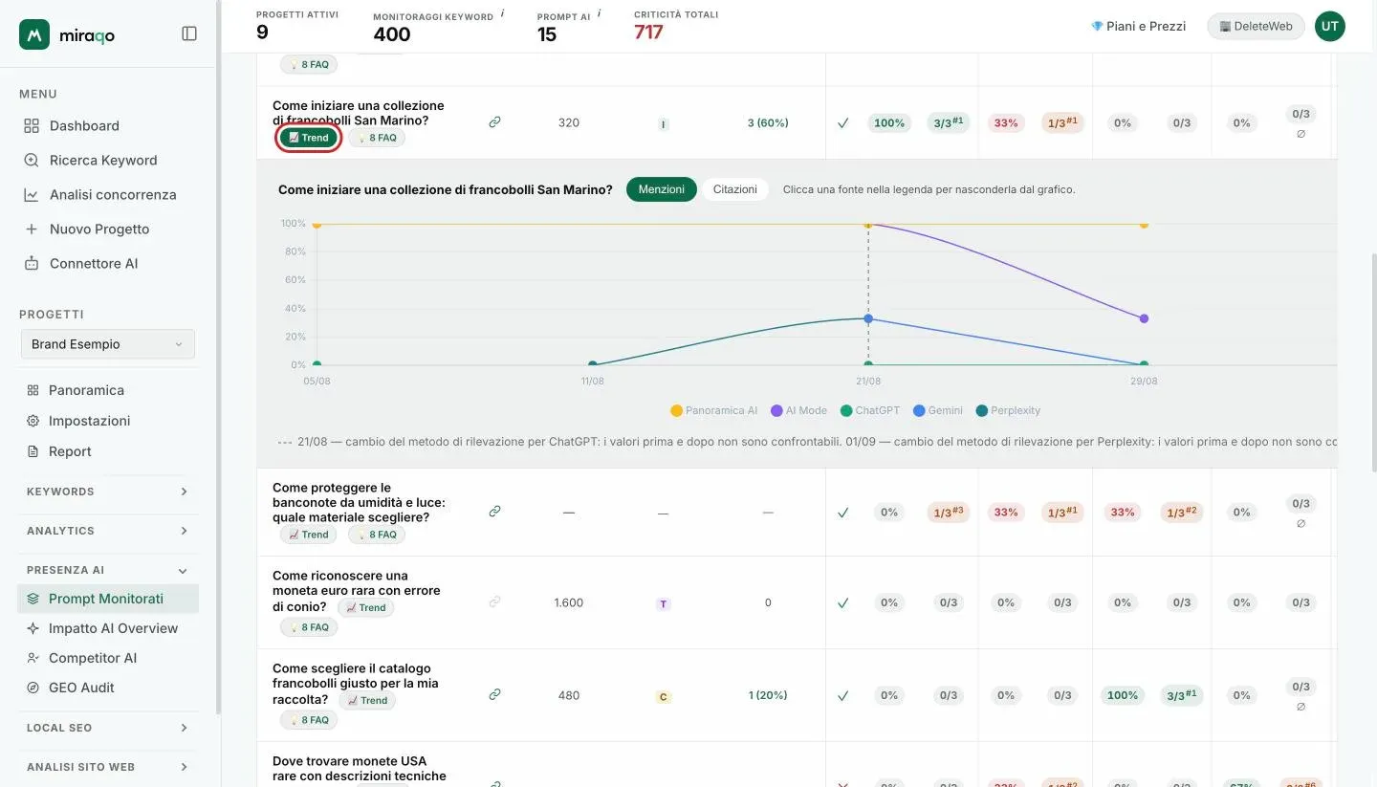Show Trend for proteggere le banconote prompt

[308, 535]
